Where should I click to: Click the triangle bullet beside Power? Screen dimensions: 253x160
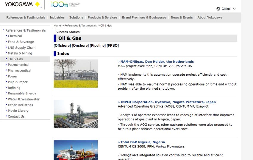point(6,76)
